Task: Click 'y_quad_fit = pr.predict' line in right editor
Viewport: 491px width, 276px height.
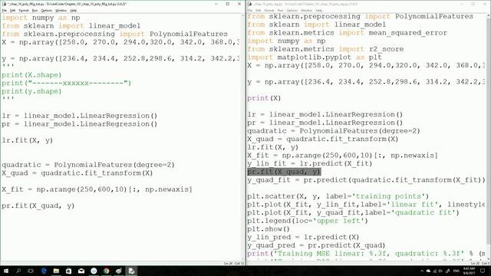Action: click(x=366, y=180)
